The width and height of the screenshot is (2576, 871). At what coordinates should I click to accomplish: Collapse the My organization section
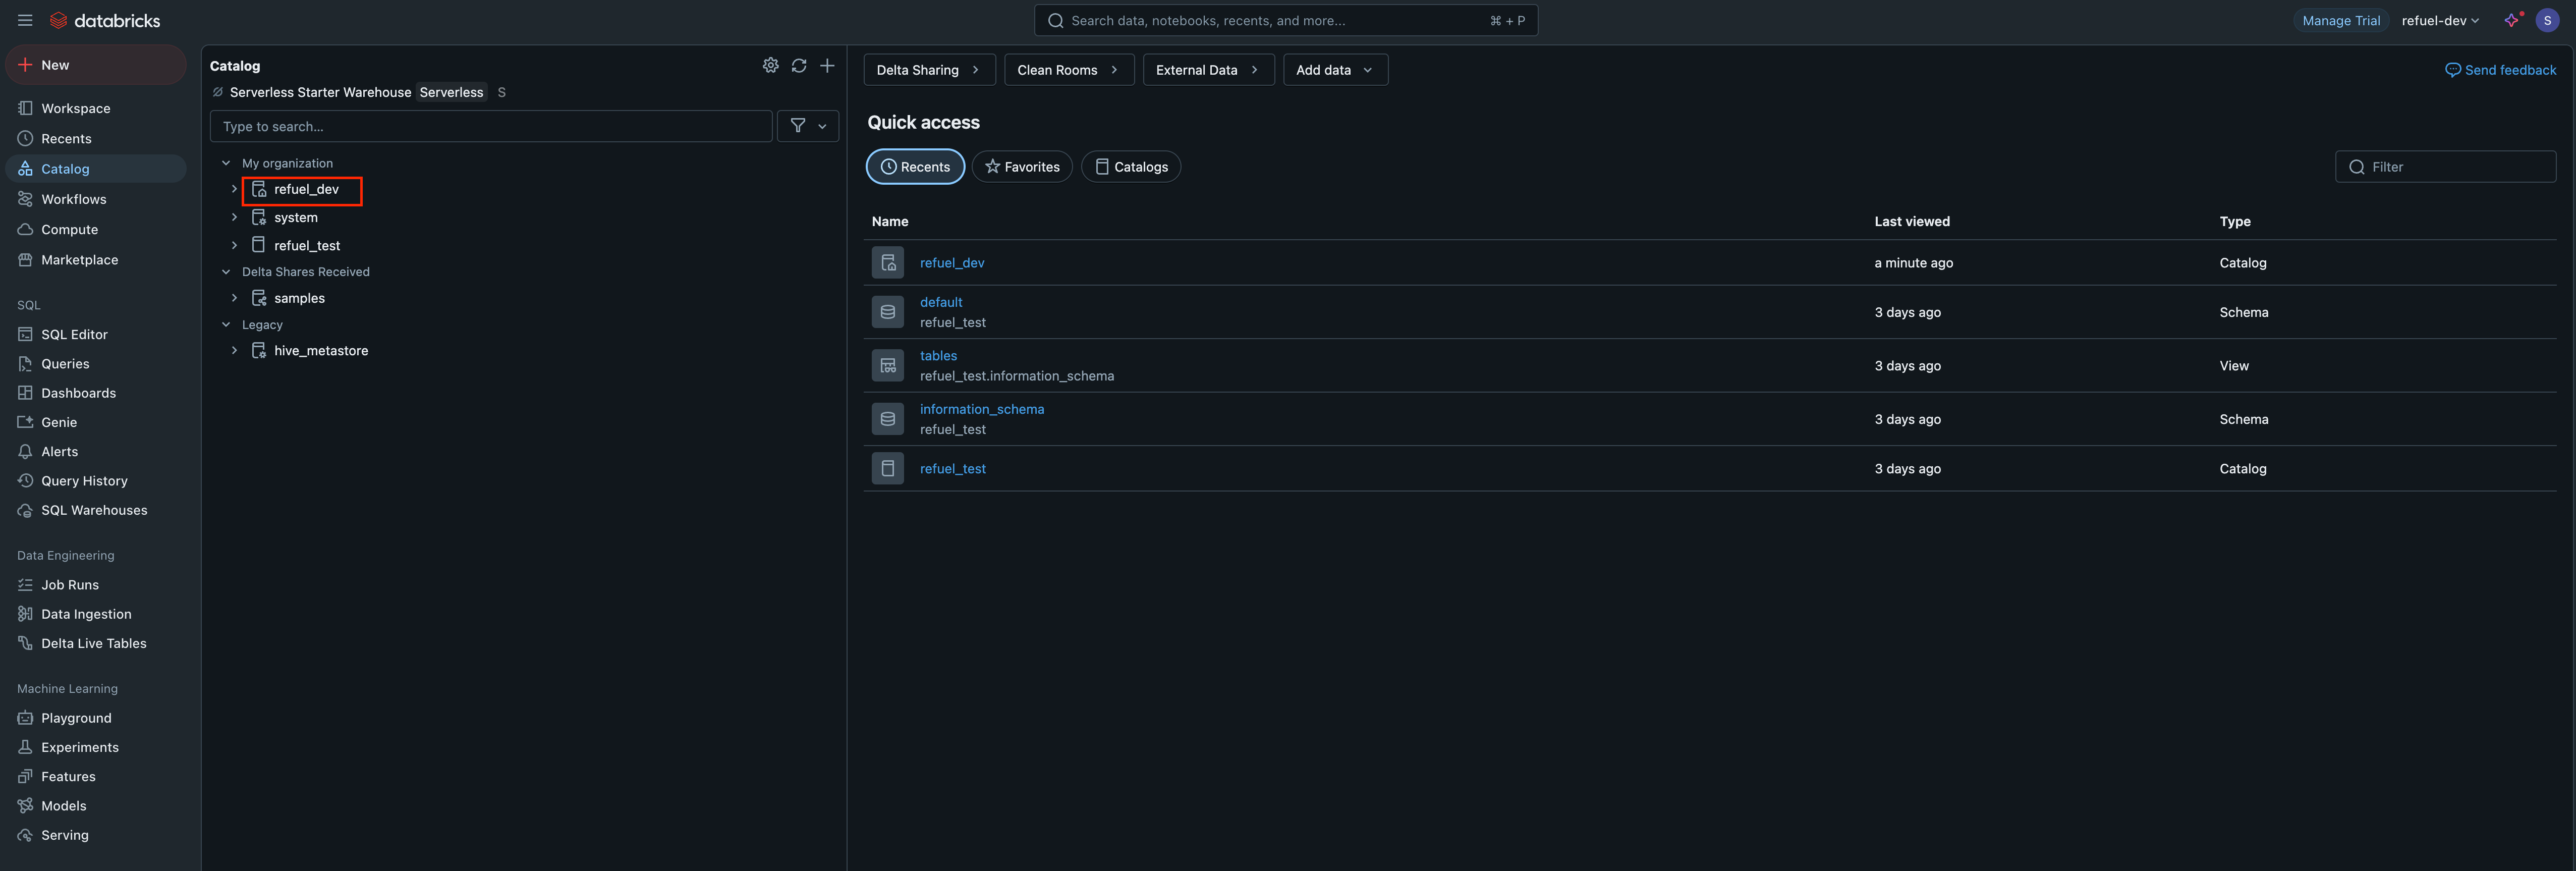point(226,163)
